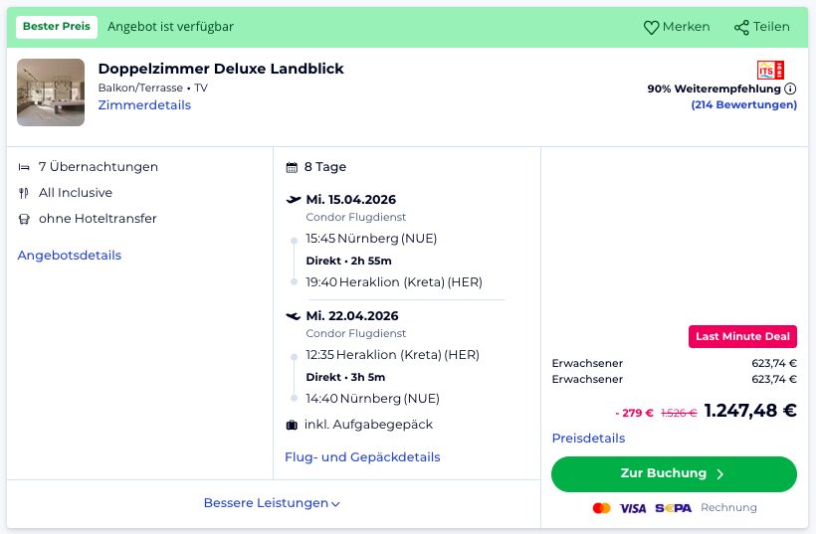The width and height of the screenshot is (816, 534).
Task: Click the calendar icon beside 8 Tage
Action: pos(292,167)
